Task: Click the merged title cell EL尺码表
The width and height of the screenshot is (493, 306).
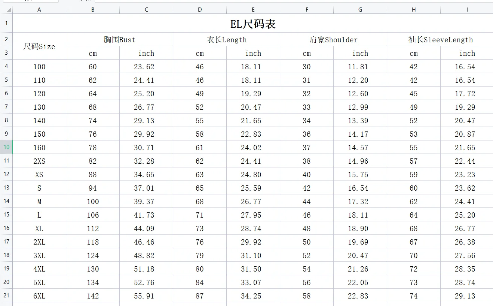Action: pos(253,23)
